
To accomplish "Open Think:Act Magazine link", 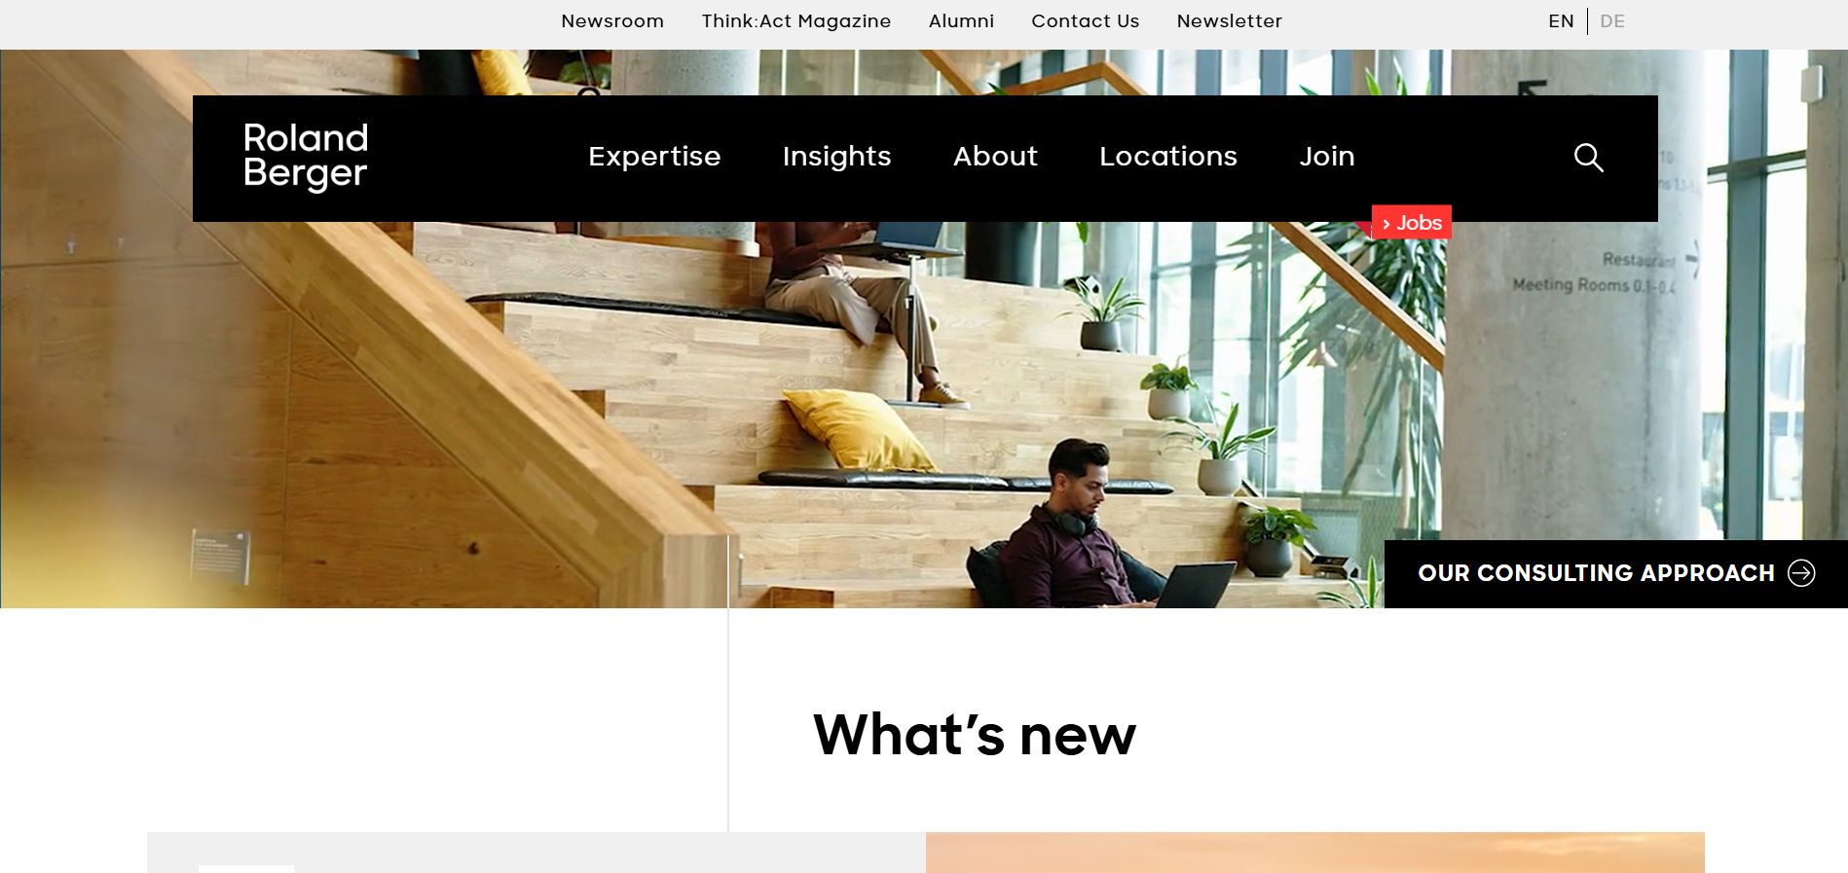I will pos(796,21).
